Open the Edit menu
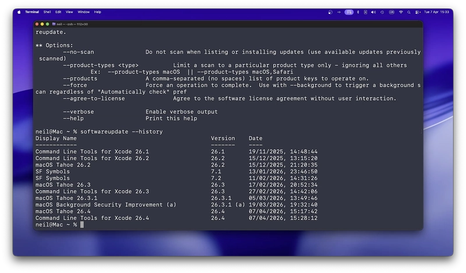 [x=58, y=12]
